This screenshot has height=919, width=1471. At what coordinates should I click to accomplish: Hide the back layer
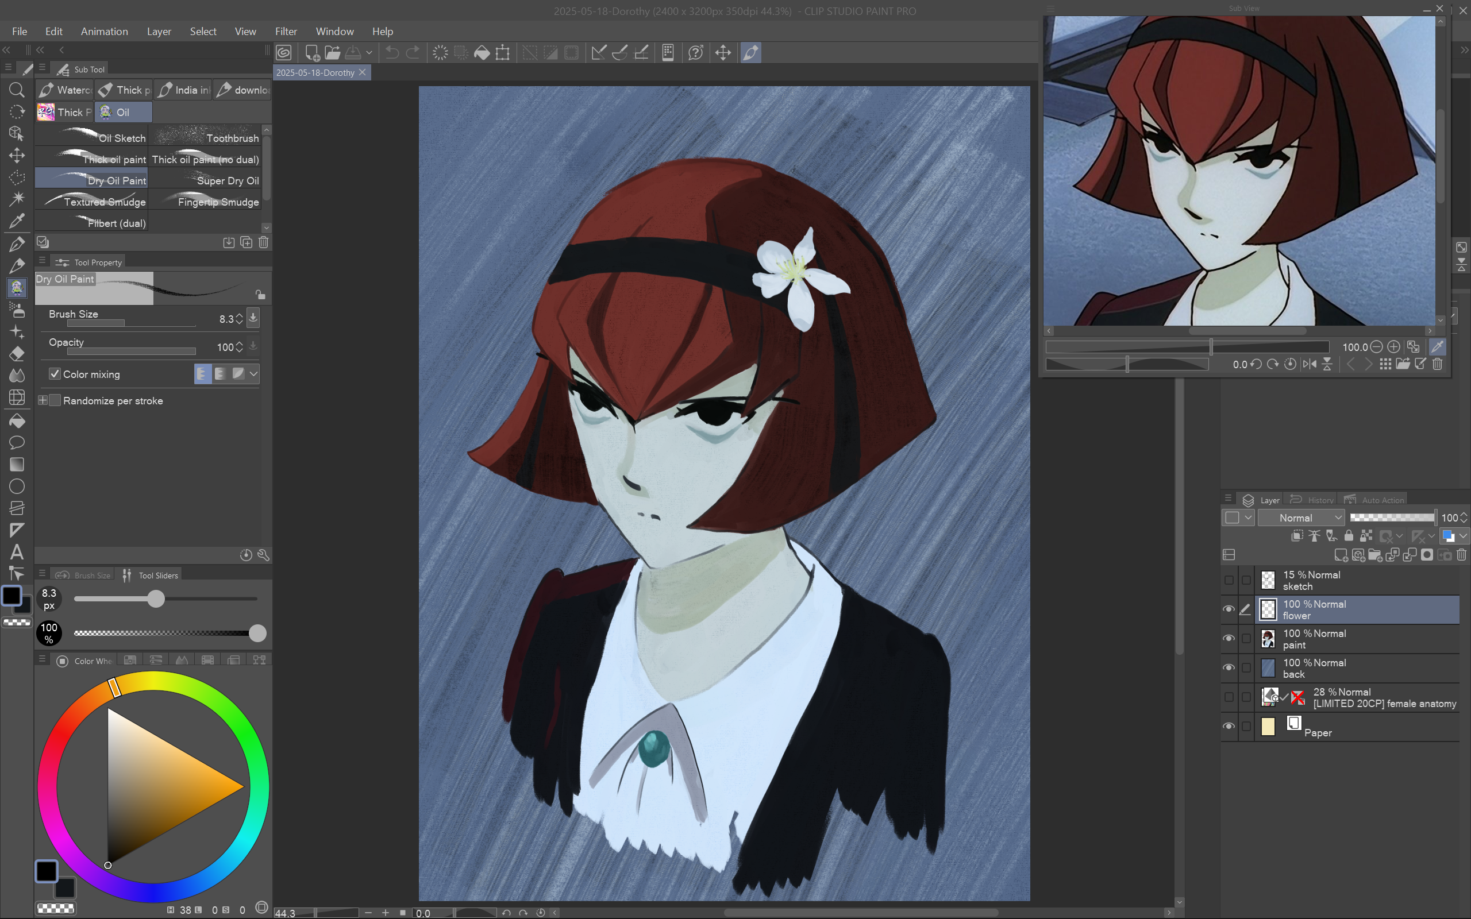(1229, 667)
